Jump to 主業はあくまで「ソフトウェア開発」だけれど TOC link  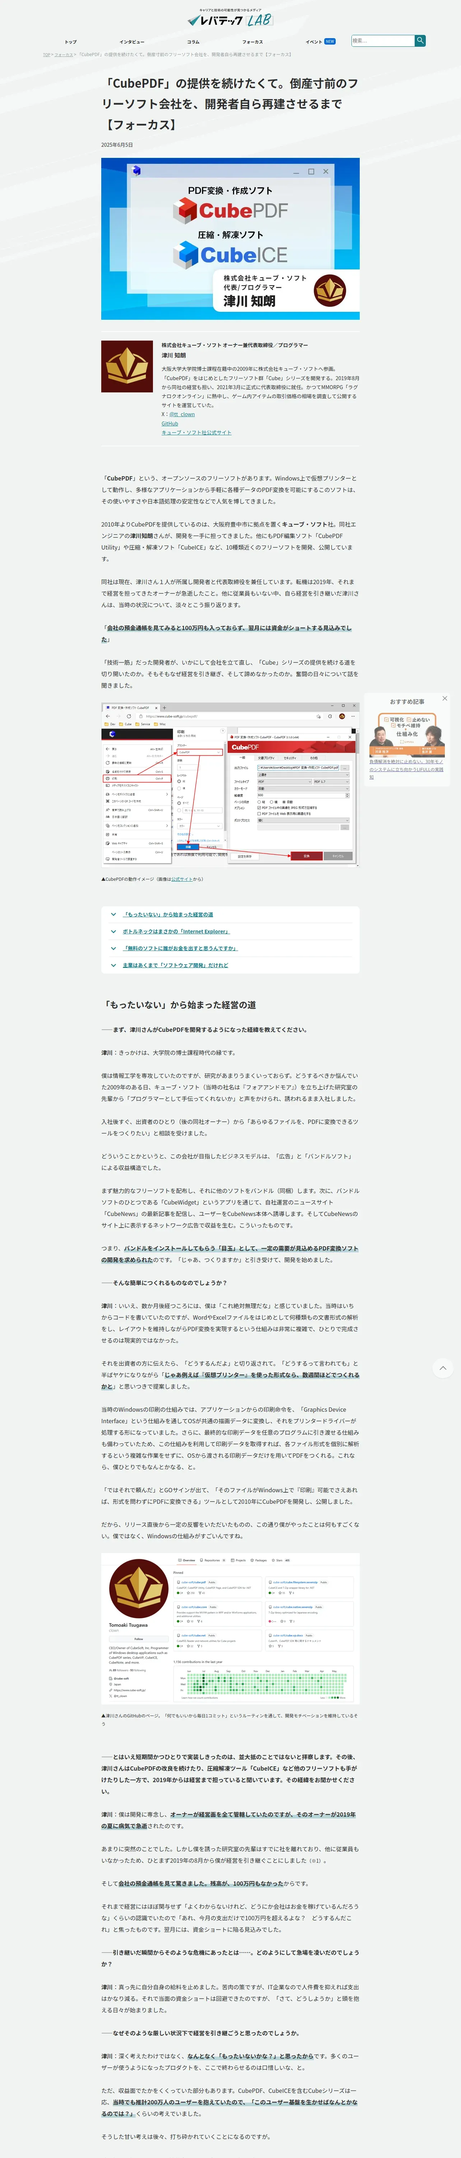(x=175, y=965)
